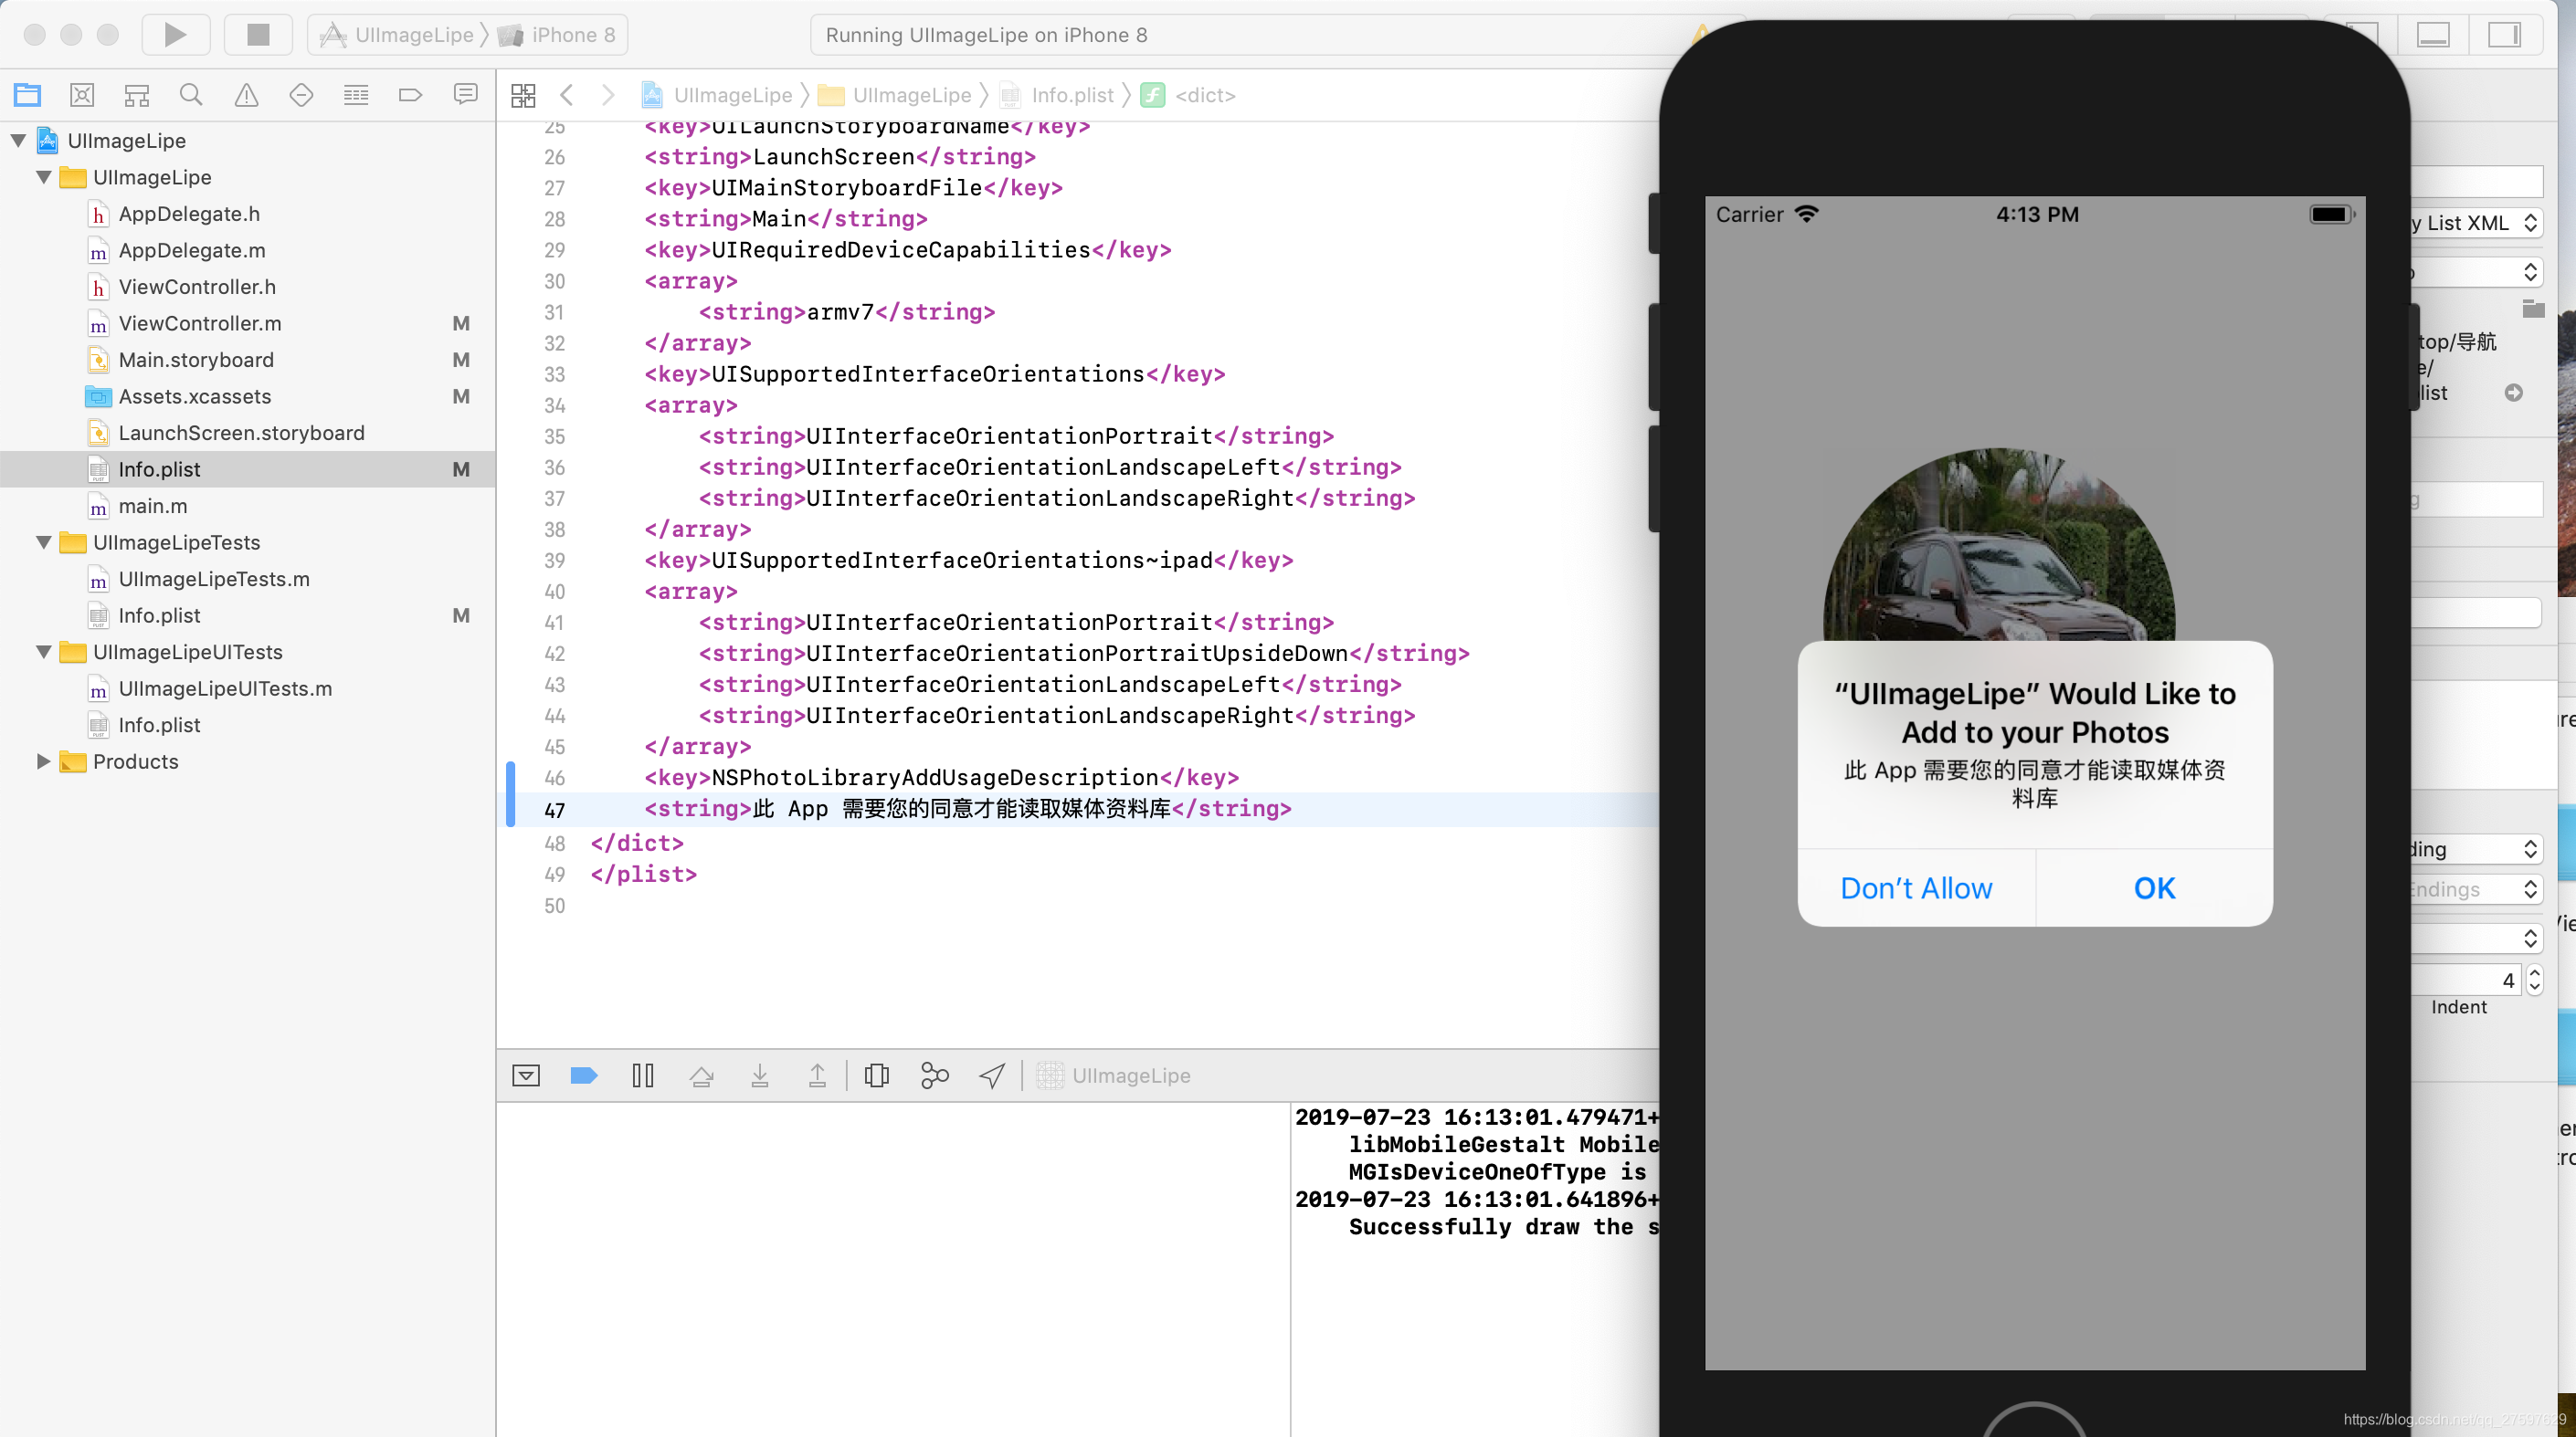Stop the running app
The image size is (2576, 1437).
(258, 35)
